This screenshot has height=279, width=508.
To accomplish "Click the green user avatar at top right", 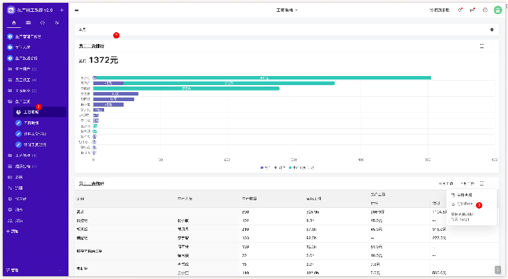I will (498, 10).
